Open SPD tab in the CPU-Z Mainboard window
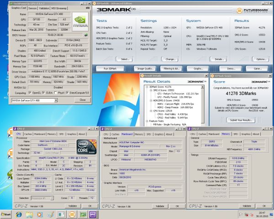The image size is (274, 219). pos(149,134)
